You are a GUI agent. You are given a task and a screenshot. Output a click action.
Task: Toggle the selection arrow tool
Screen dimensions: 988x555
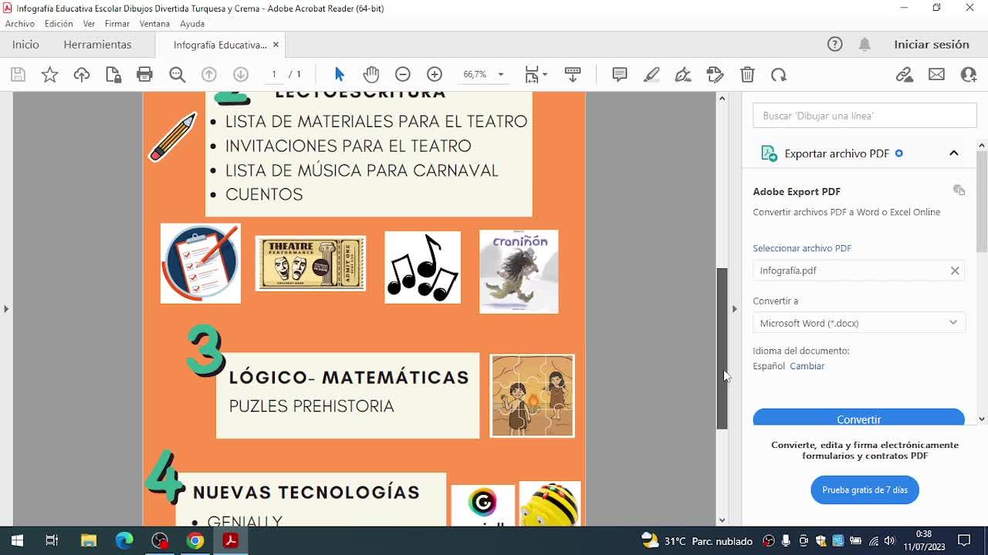click(x=340, y=75)
